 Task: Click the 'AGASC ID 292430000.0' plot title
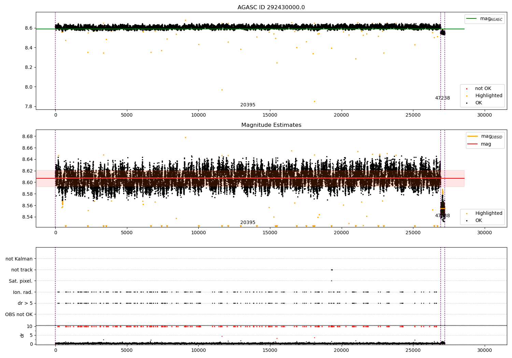pyautogui.click(x=271, y=8)
